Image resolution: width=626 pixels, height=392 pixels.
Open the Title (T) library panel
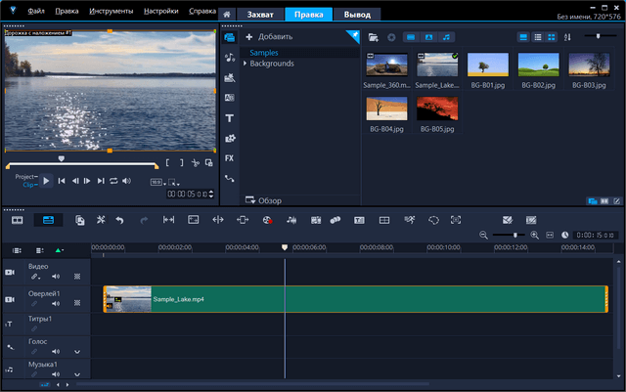pos(229,118)
